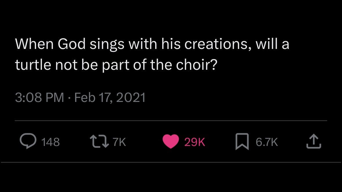Click the word "God" in the tweet
The height and width of the screenshot is (192, 342).
(72, 44)
